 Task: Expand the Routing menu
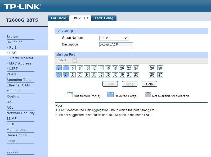[x=13, y=96]
